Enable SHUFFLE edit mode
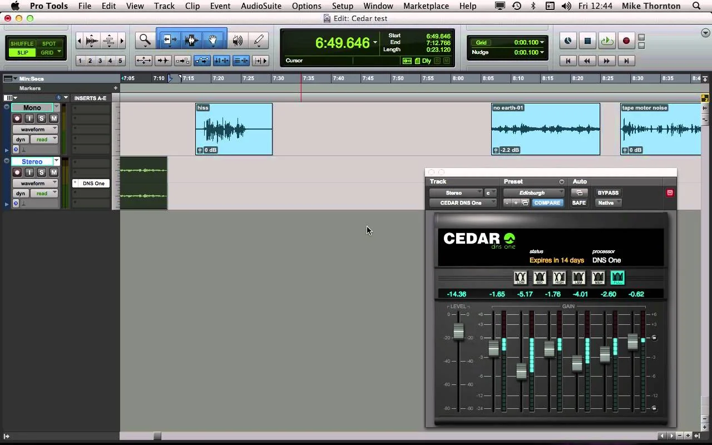This screenshot has height=445, width=712. (22, 43)
